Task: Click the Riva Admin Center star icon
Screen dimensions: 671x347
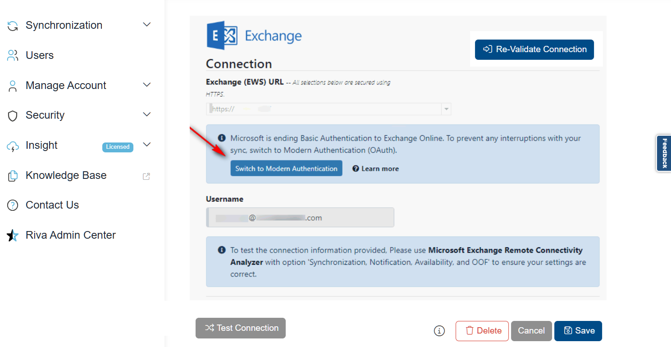Action: (x=12, y=235)
